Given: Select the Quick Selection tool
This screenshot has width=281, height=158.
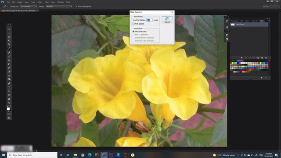Looking at the screenshot, I should [9, 41].
